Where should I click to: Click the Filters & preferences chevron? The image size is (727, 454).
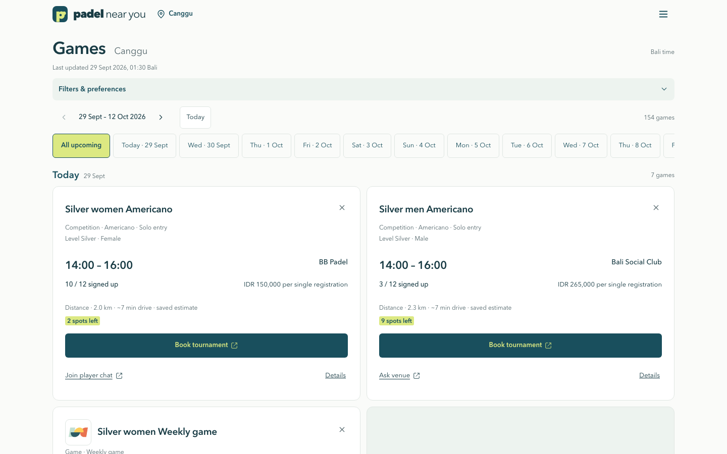[x=664, y=89]
